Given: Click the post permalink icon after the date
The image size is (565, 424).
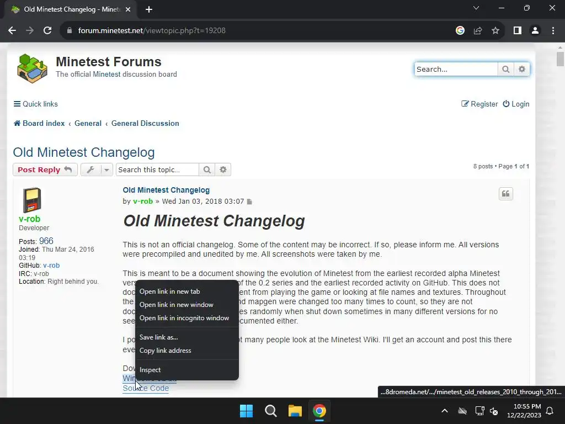Looking at the screenshot, I should pyautogui.click(x=249, y=202).
